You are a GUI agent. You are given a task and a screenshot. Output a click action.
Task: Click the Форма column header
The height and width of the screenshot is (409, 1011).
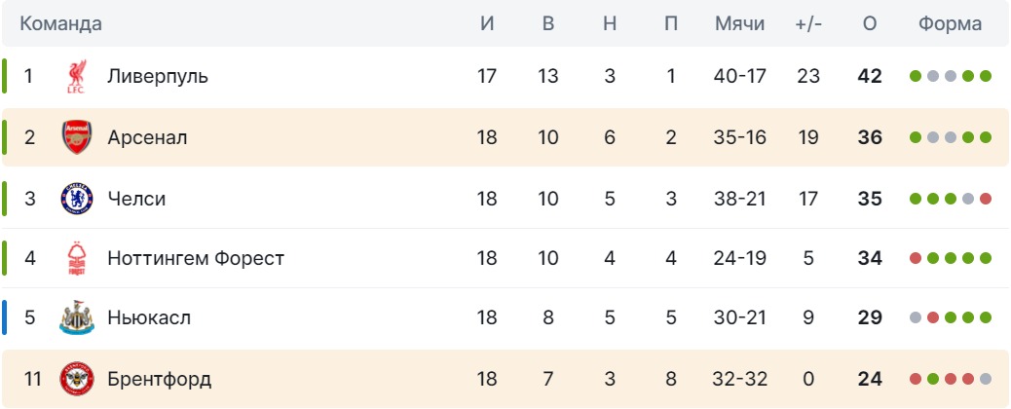coord(950,24)
